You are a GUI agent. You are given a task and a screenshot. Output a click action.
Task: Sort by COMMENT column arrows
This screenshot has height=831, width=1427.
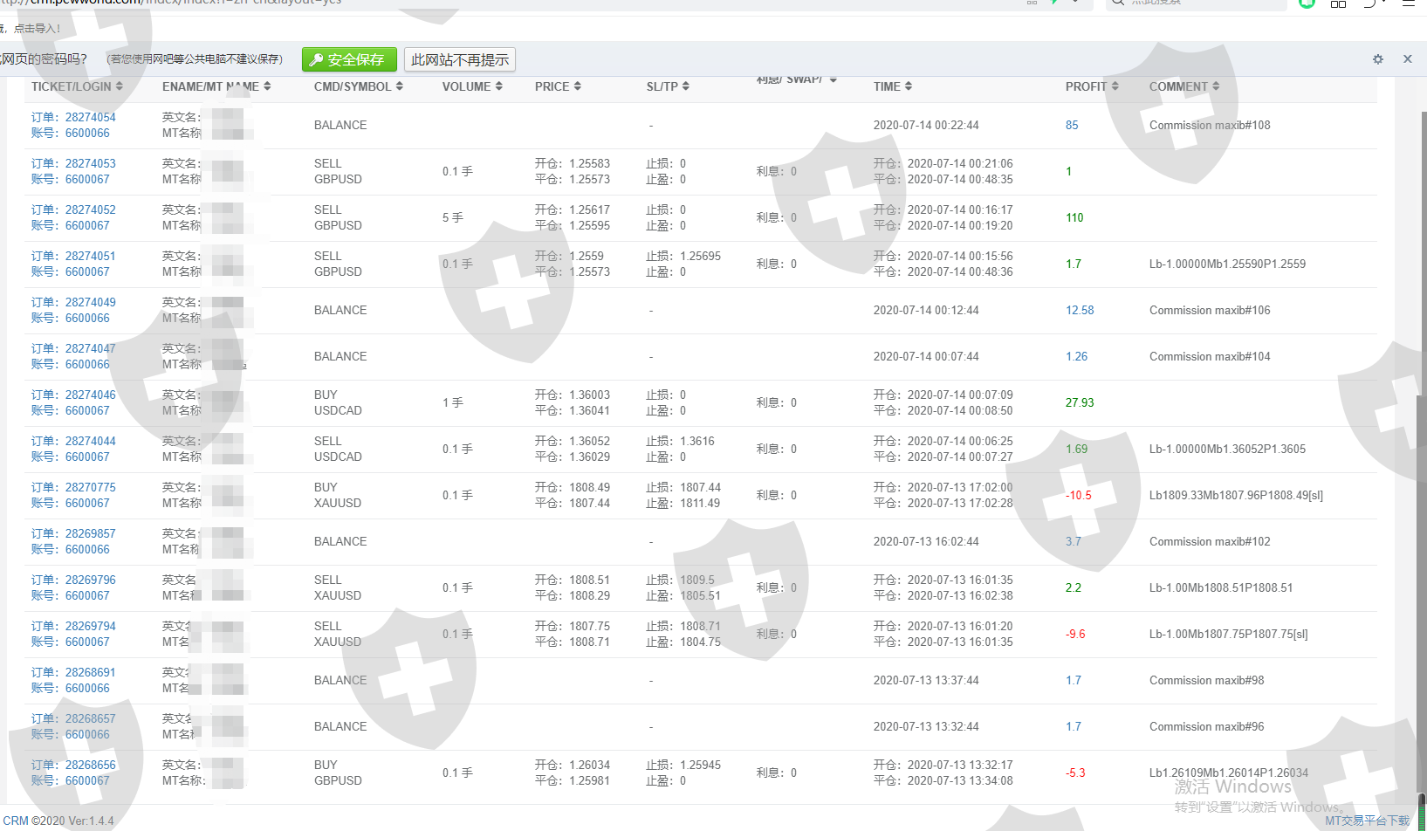[1215, 86]
